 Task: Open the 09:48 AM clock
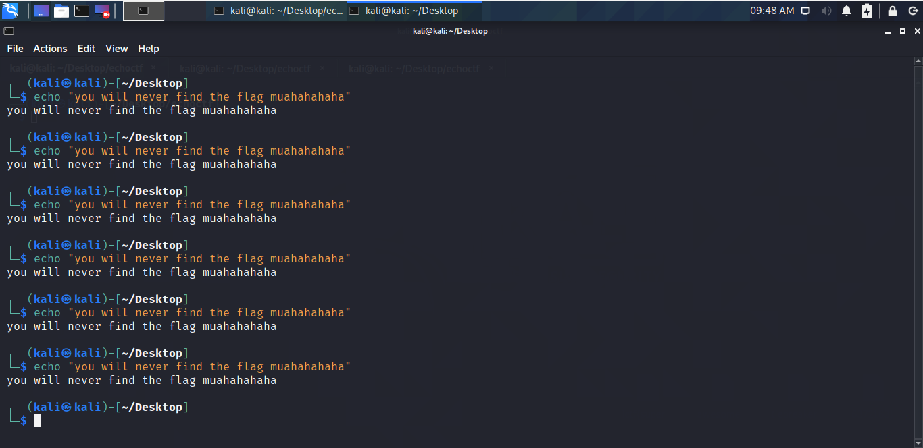pyautogui.click(x=772, y=11)
